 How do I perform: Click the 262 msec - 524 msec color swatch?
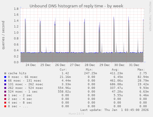coord(5,88)
